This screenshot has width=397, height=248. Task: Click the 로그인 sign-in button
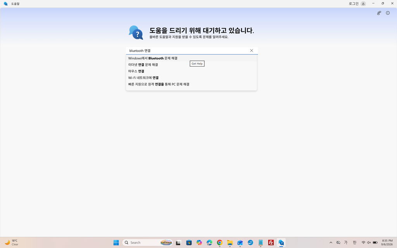pos(357,3)
